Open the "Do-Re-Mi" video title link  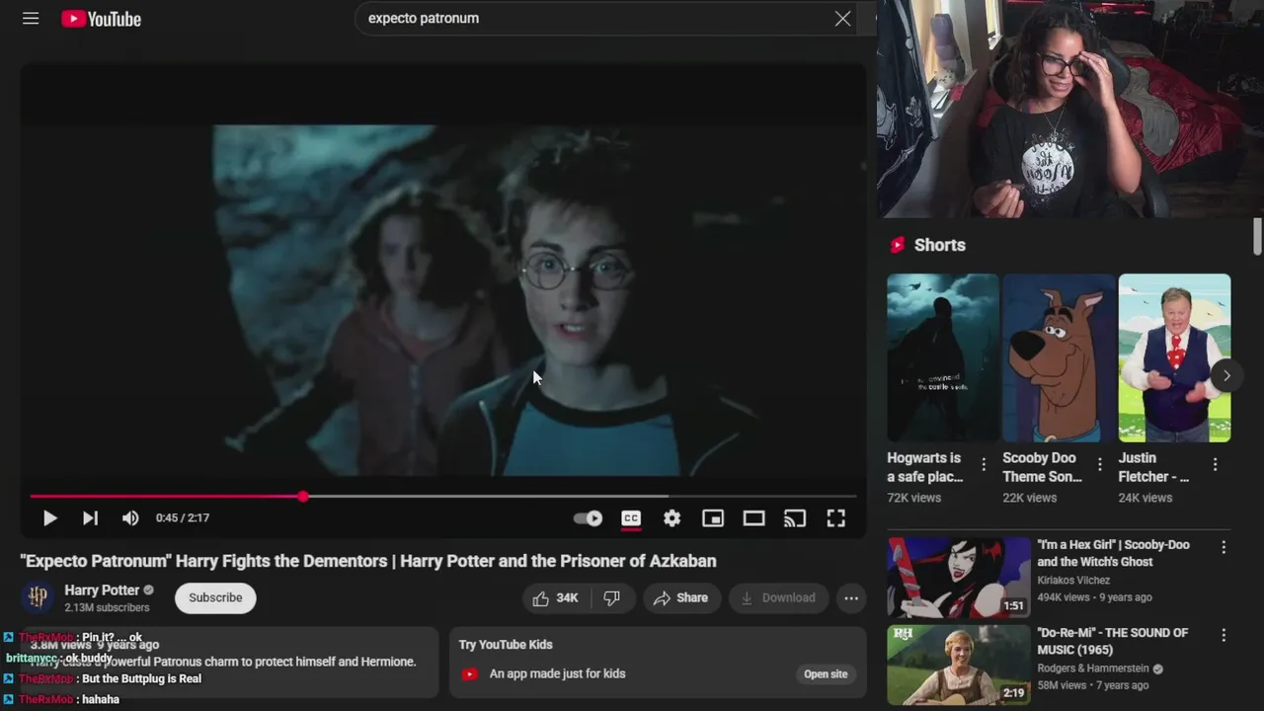[x=1113, y=641]
